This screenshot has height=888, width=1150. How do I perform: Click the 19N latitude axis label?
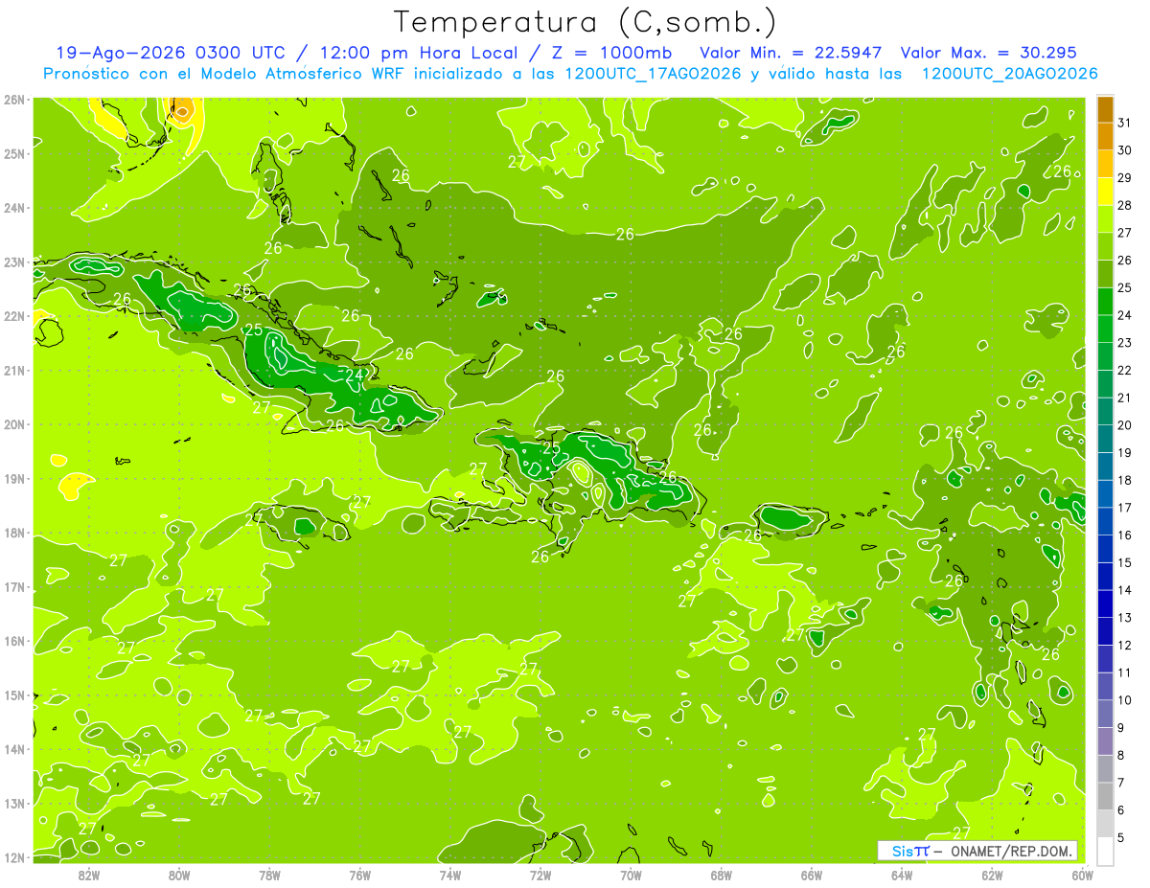click(x=14, y=478)
